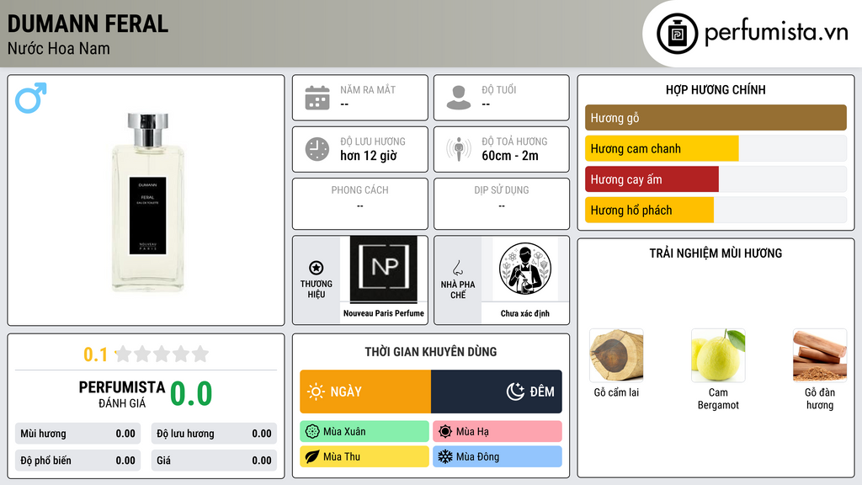Click the snowflake icon beside Mùa Đông

[445, 456]
